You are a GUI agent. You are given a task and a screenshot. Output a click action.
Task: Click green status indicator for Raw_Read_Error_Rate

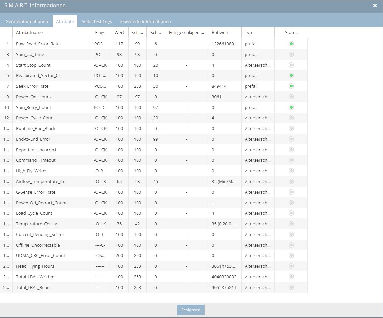[291, 44]
